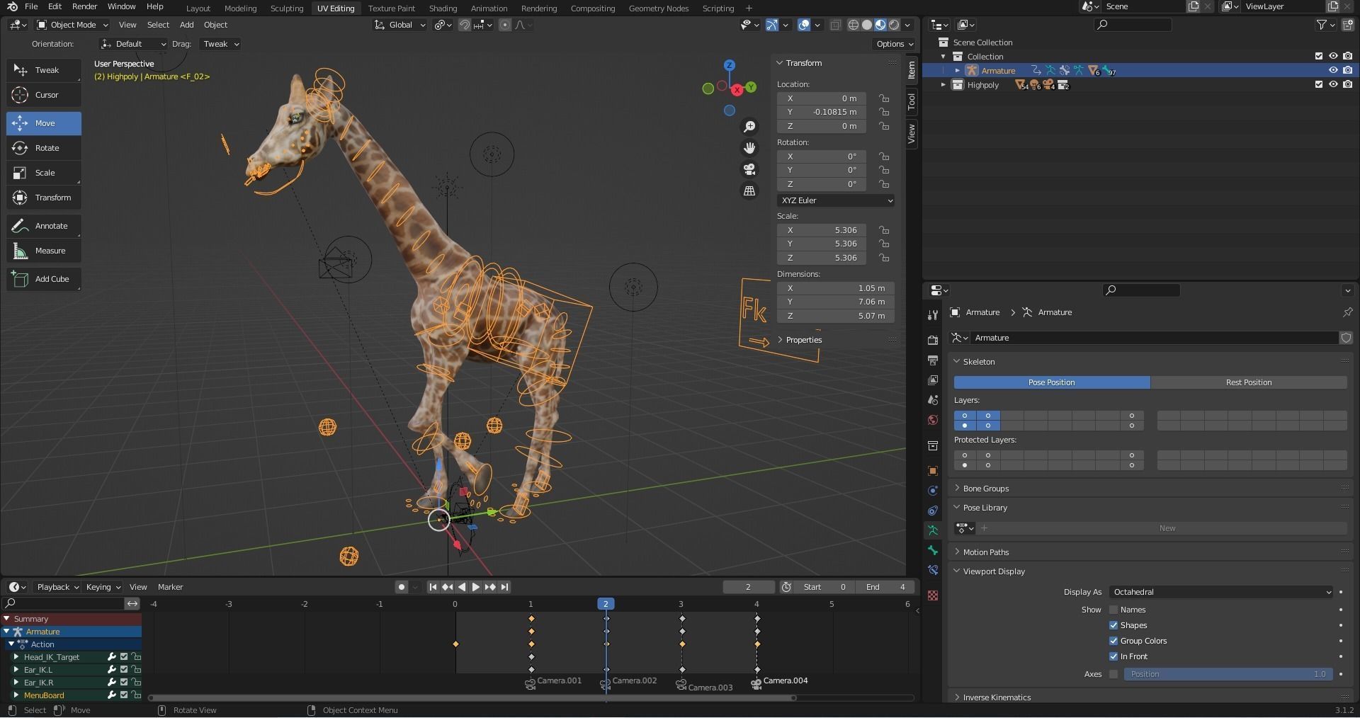1360x718 pixels.
Task: Select the Transform tool
Action: [x=44, y=198]
